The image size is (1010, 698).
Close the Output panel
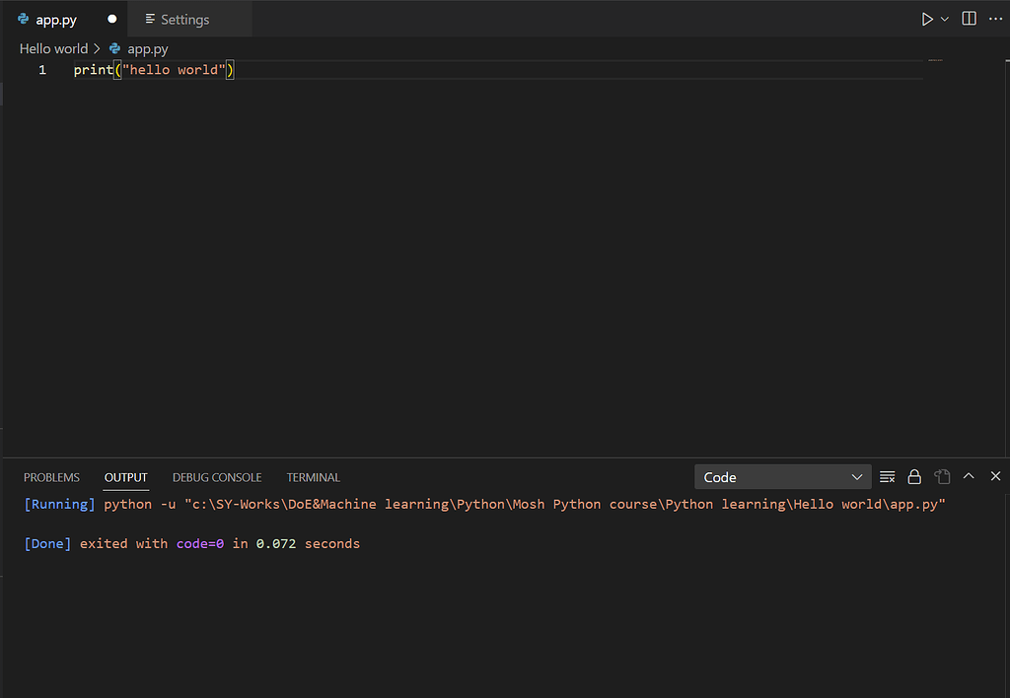995,476
